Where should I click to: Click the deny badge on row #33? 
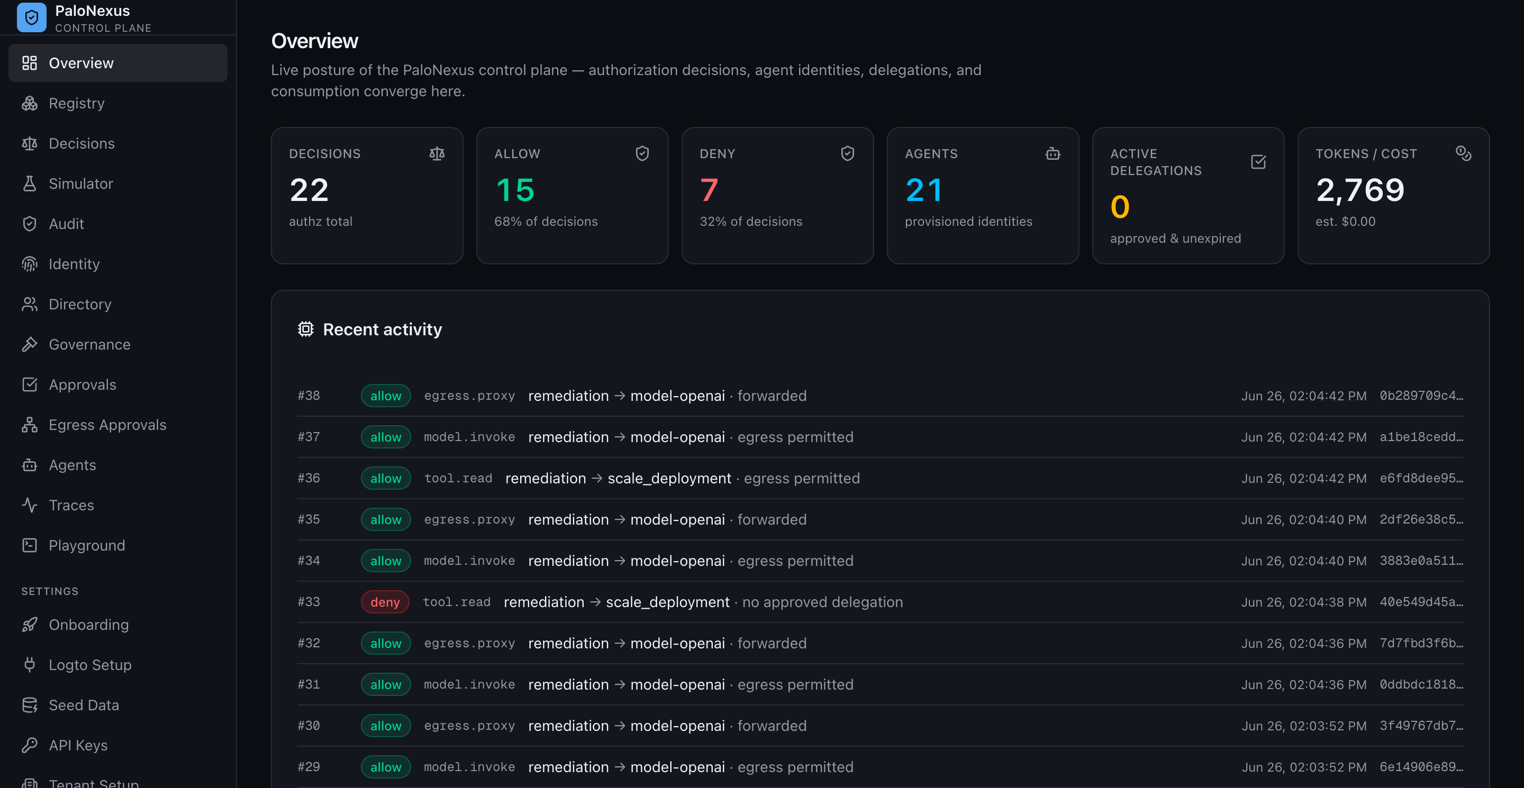[x=385, y=602]
